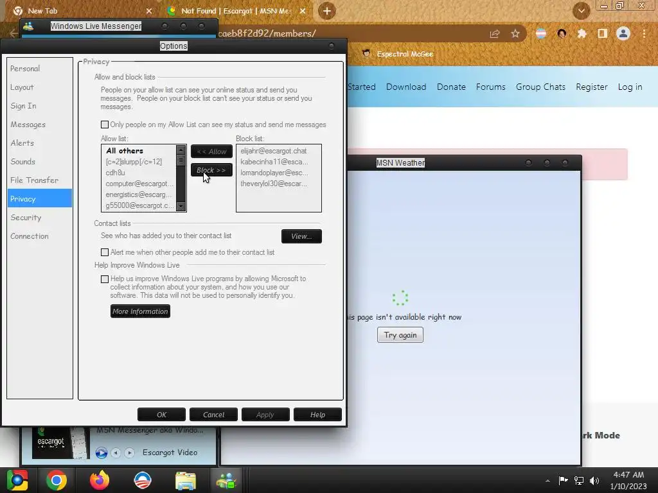
Task: Toggle the Help us improve Windows Live checkbox
Action: tap(105, 279)
